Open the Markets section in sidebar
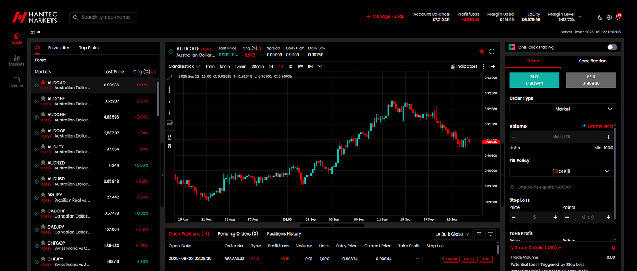Viewport: 637px width, 271px height. click(16, 60)
